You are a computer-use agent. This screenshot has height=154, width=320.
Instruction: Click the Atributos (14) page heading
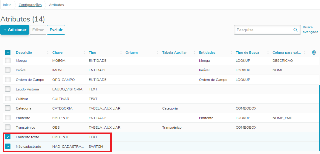point(23,19)
